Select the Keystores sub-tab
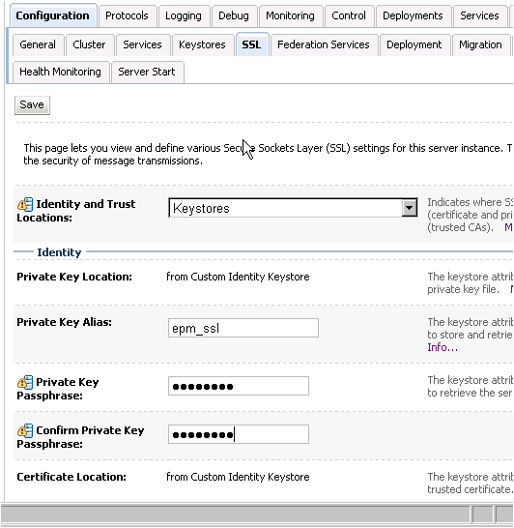Viewport: 514px width, 528px height. [203, 44]
